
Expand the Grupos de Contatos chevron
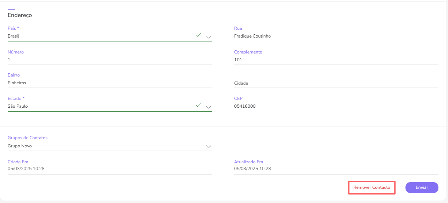click(208, 146)
